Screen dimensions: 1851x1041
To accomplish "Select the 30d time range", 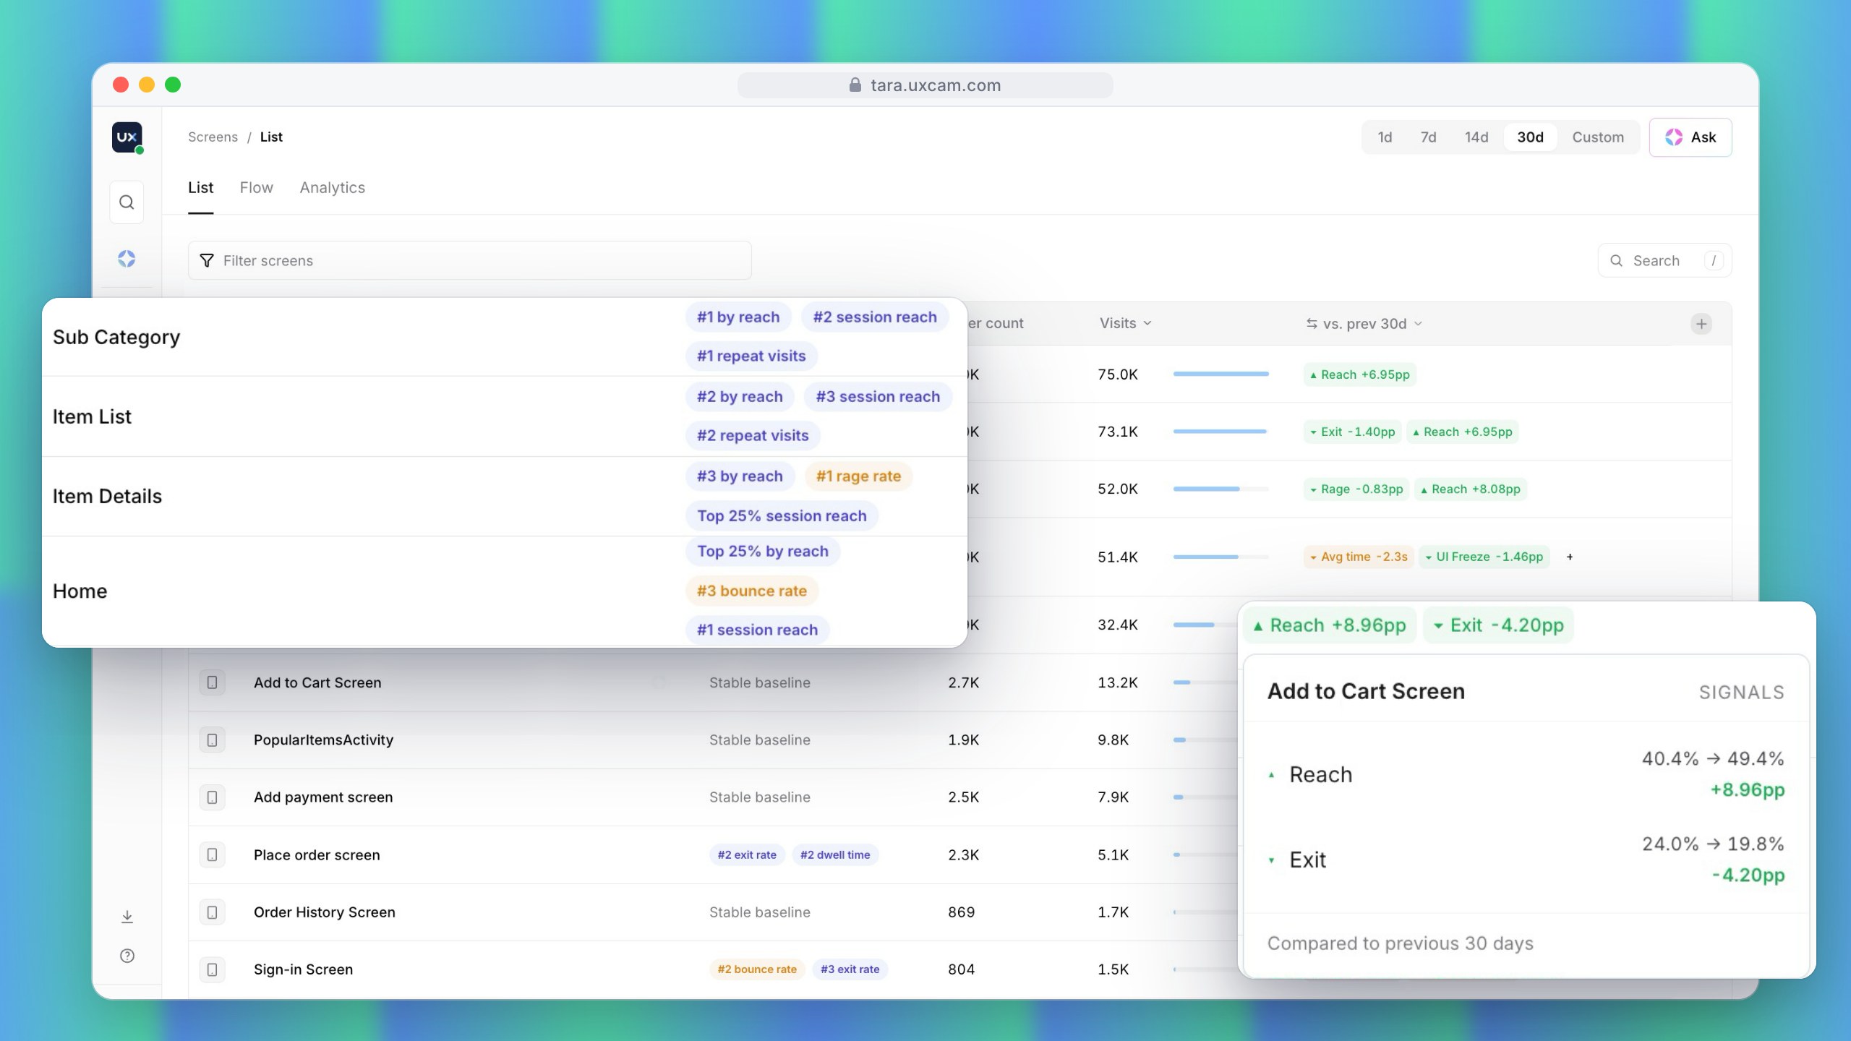I will 1530,137.
